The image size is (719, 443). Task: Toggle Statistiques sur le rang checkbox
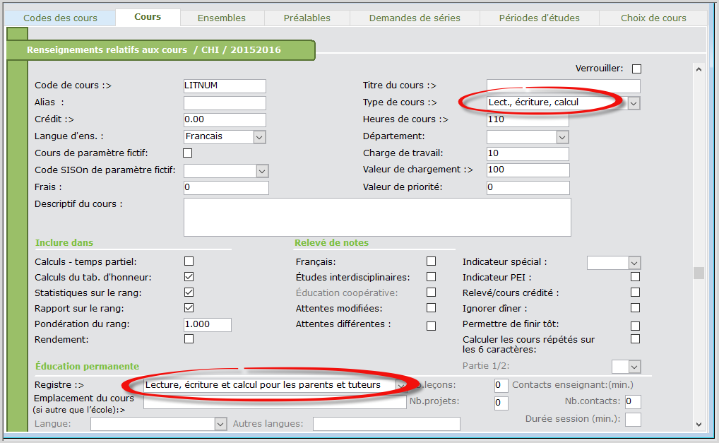tap(189, 293)
